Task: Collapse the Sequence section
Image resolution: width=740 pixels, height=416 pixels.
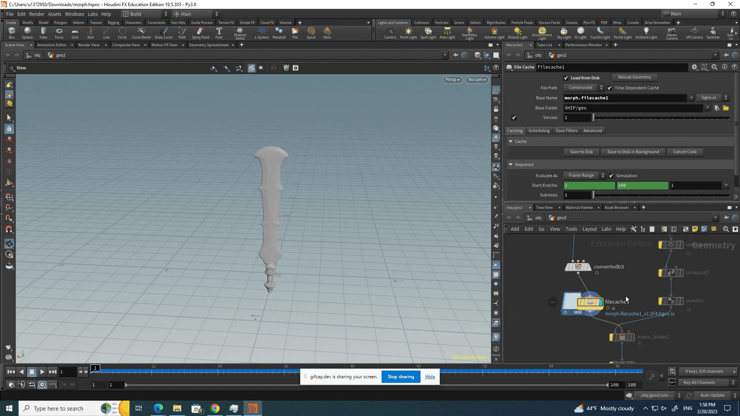Action: tap(511, 164)
